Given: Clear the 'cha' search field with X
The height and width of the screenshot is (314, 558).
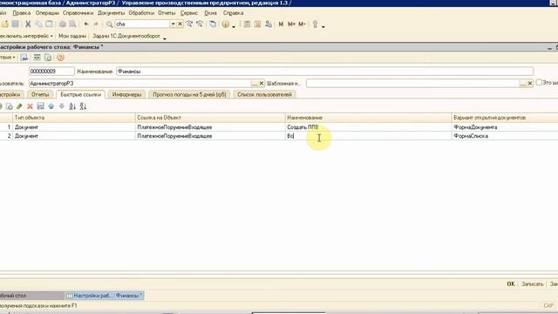Looking at the screenshot, I should coord(180,24).
